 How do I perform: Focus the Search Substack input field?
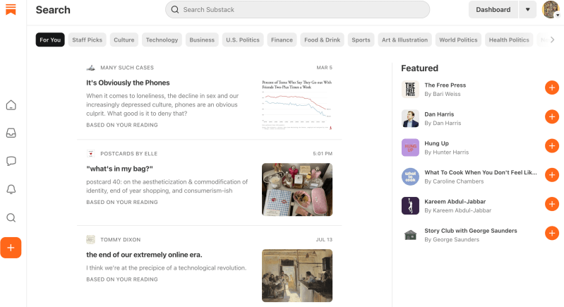coord(297,10)
